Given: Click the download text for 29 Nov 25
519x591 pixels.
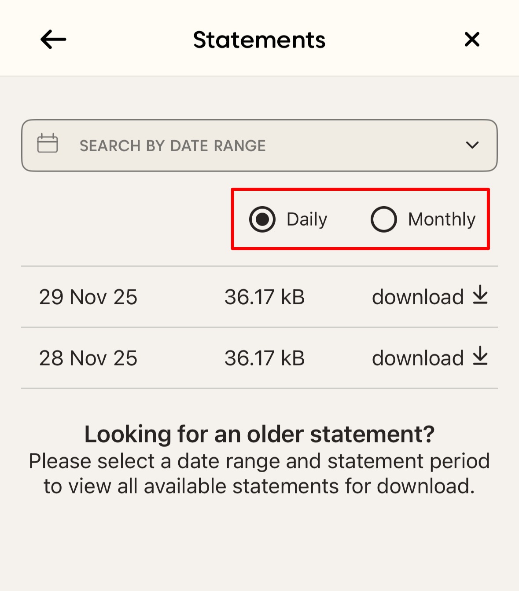Looking at the screenshot, I should tap(417, 297).
